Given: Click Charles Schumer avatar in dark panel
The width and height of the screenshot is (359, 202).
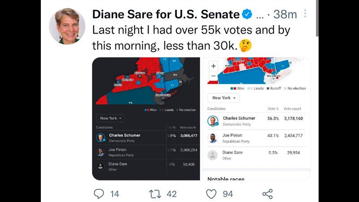Looking at the screenshot, I should click(101, 138).
